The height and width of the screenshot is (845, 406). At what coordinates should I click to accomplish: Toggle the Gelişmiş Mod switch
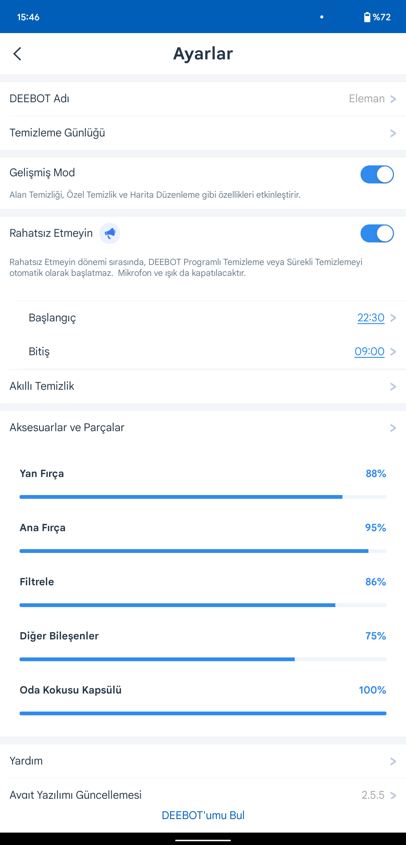coord(377,174)
